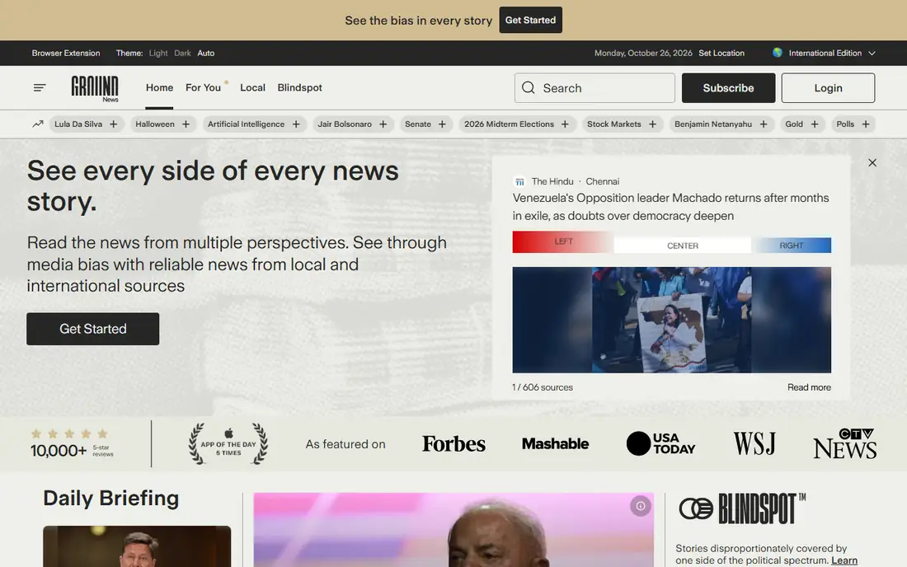
Task: Open the For You tab
Action: pos(203,88)
